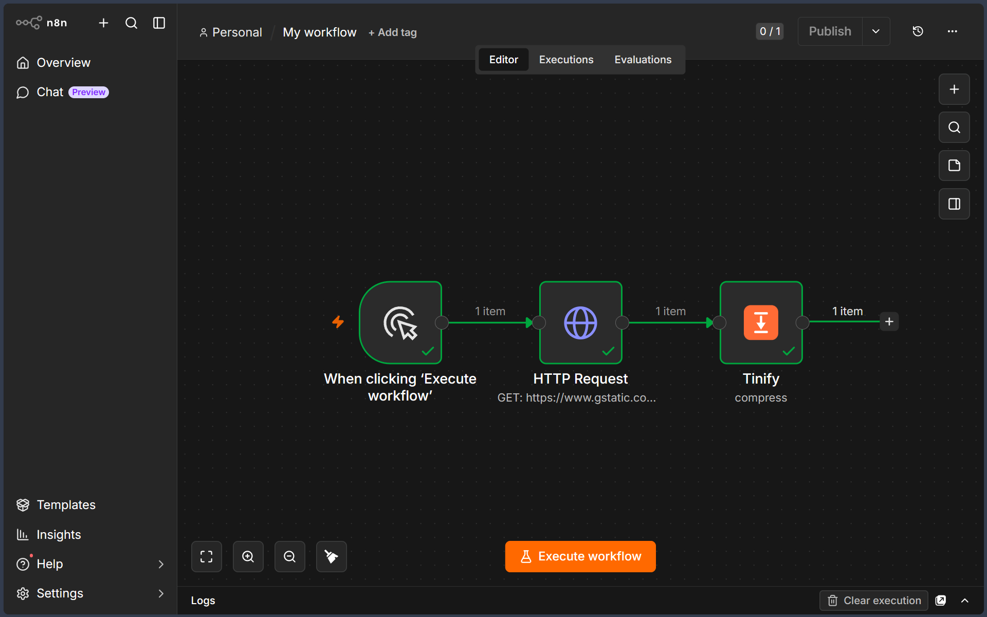987x617 pixels.
Task: Expand logs panel with up chevron
Action: (965, 601)
